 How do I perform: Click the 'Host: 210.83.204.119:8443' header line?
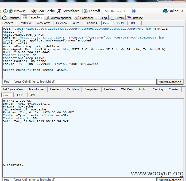click(26, 52)
